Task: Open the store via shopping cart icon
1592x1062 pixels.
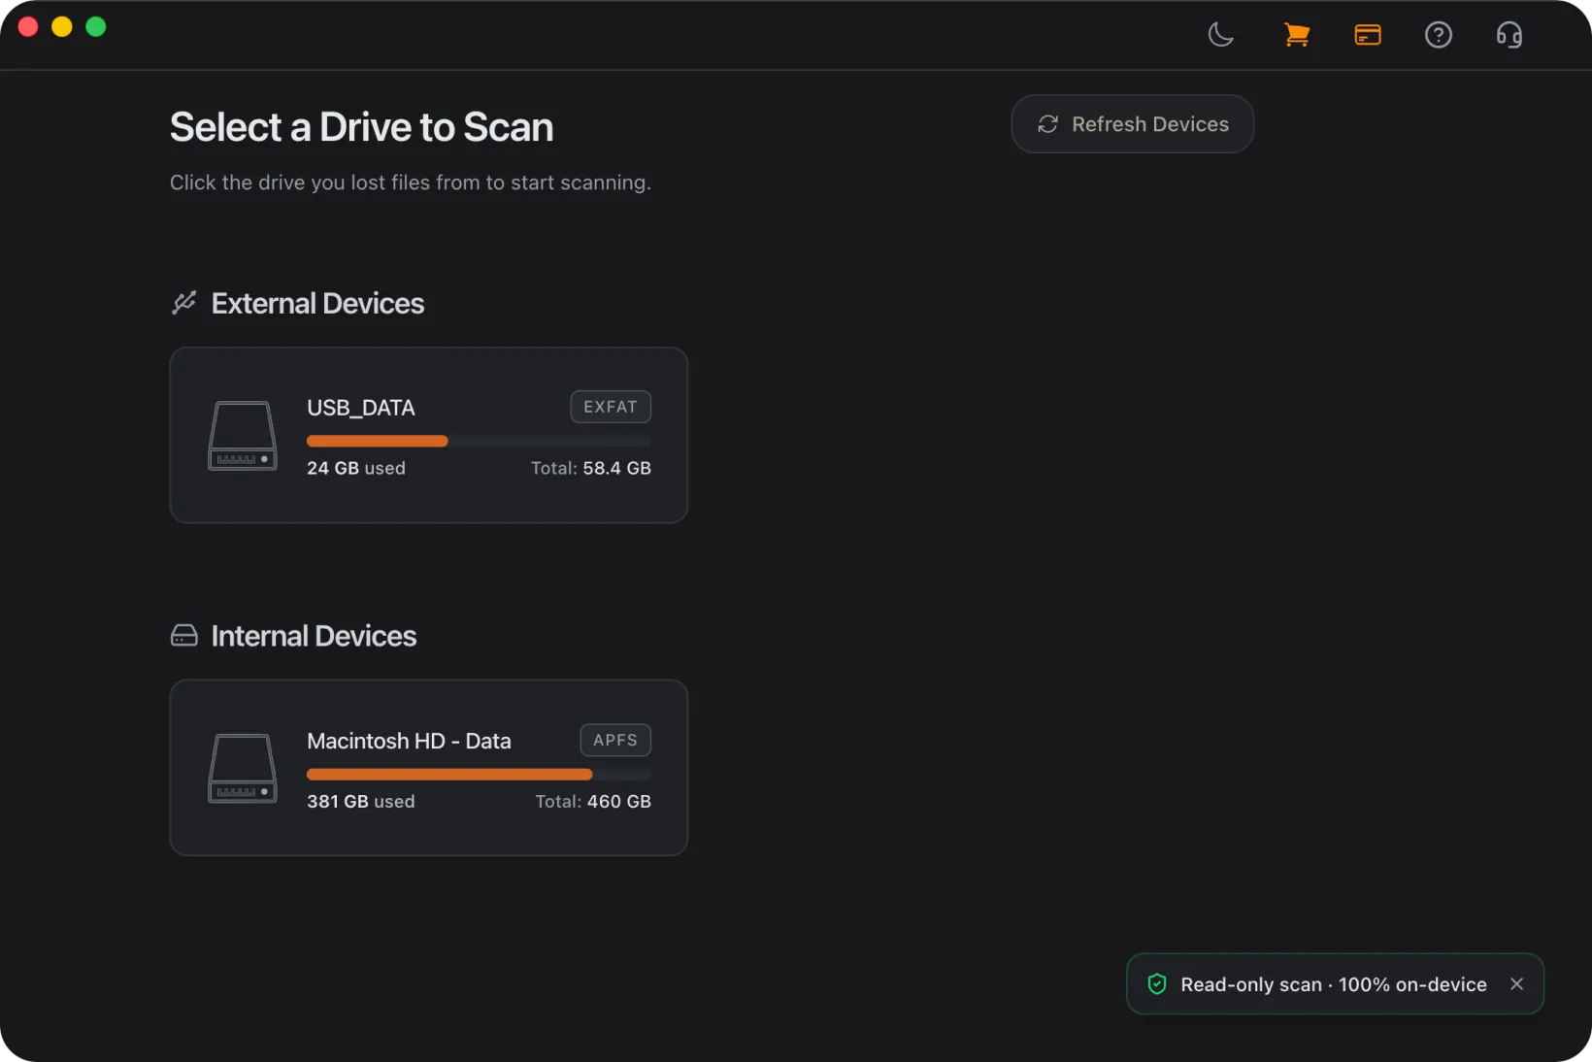Action: tap(1296, 35)
